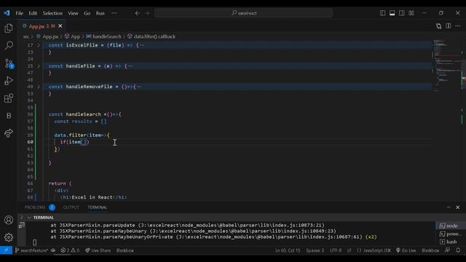The width and height of the screenshot is (466, 262).
Task: Click Ln 60, Col 15 cursor position
Action: pyautogui.click(x=288, y=250)
